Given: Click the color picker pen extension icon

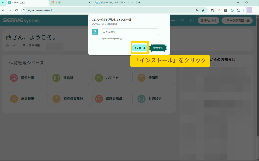Looking at the screenshot, I should [219, 10].
